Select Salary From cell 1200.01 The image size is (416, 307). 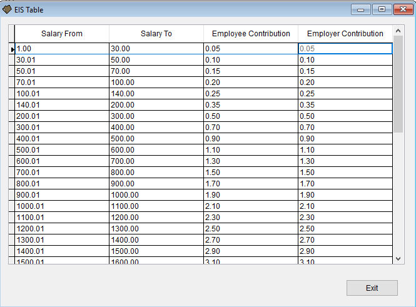tap(62, 229)
